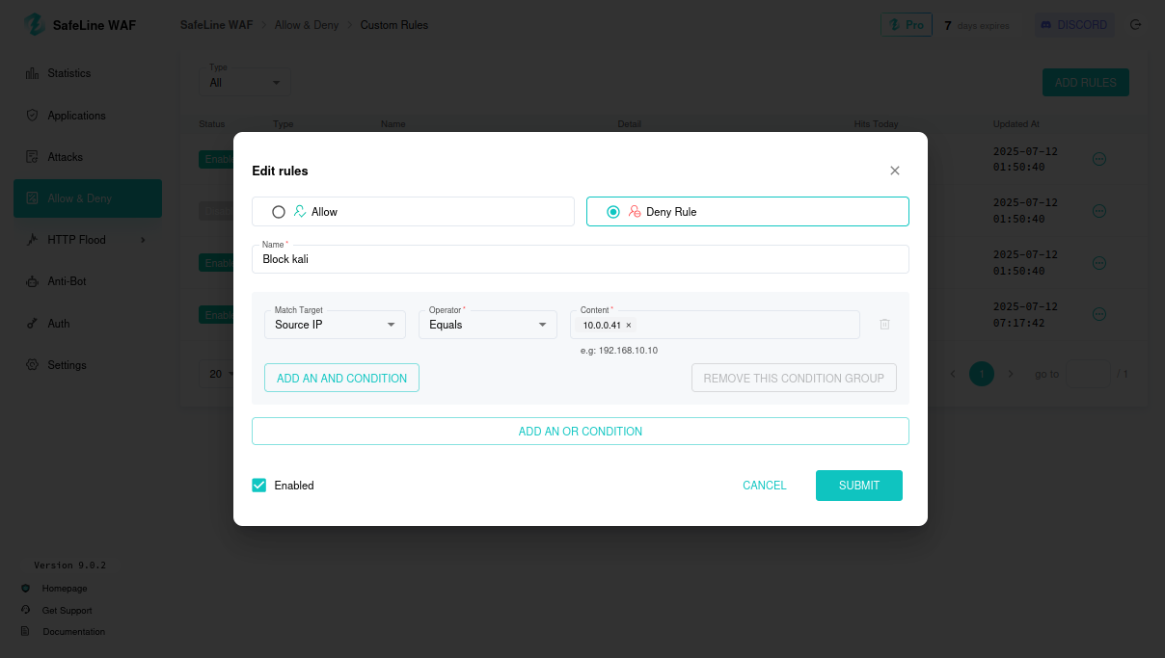The width and height of the screenshot is (1165, 658).
Task: Open Attacks in the sidebar
Action: pos(88,157)
